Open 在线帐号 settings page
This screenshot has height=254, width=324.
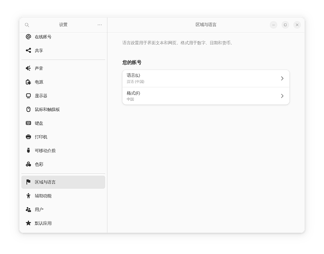pyautogui.click(x=63, y=37)
